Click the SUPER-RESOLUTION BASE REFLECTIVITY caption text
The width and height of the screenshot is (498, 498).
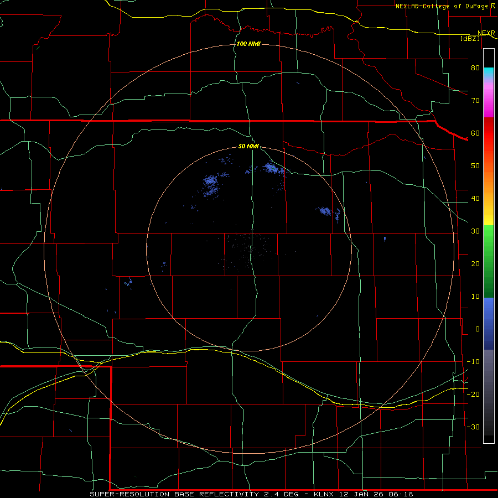click(174, 494)
